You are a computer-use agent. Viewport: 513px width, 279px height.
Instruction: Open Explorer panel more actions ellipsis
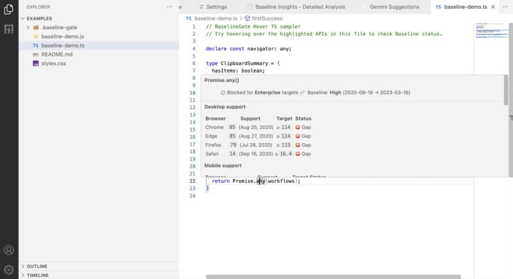169,7
